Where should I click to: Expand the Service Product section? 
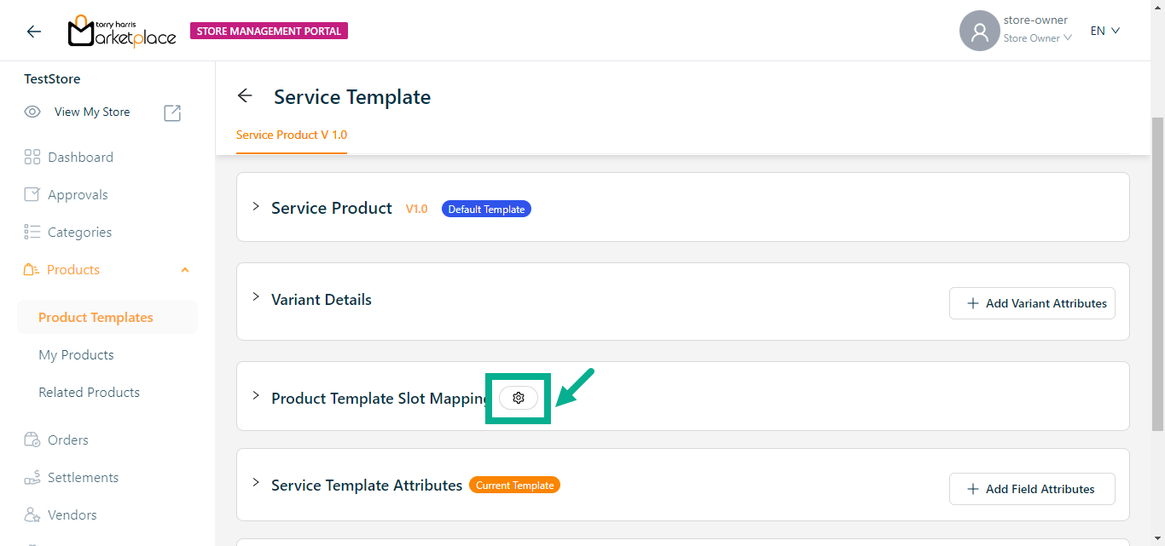tap(256, 207)
